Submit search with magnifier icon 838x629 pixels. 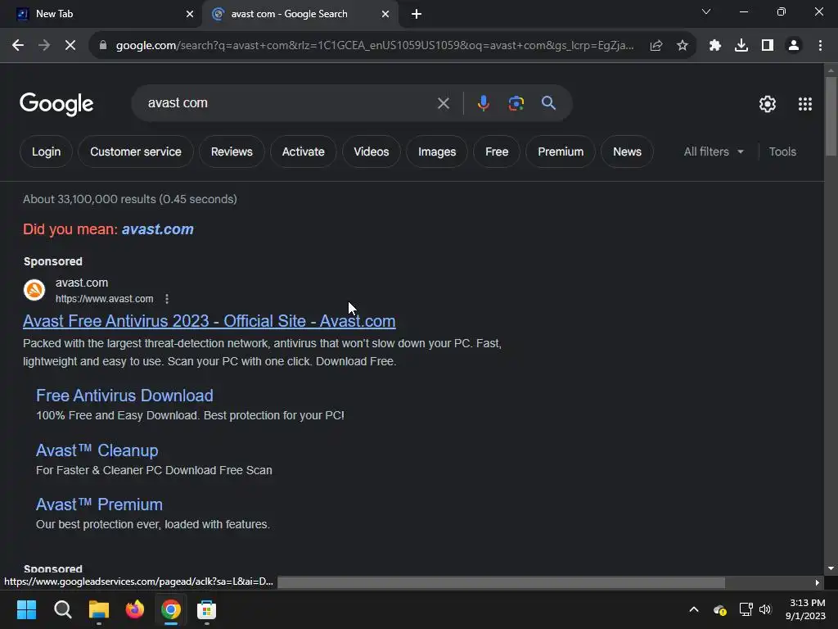(548, 102)
